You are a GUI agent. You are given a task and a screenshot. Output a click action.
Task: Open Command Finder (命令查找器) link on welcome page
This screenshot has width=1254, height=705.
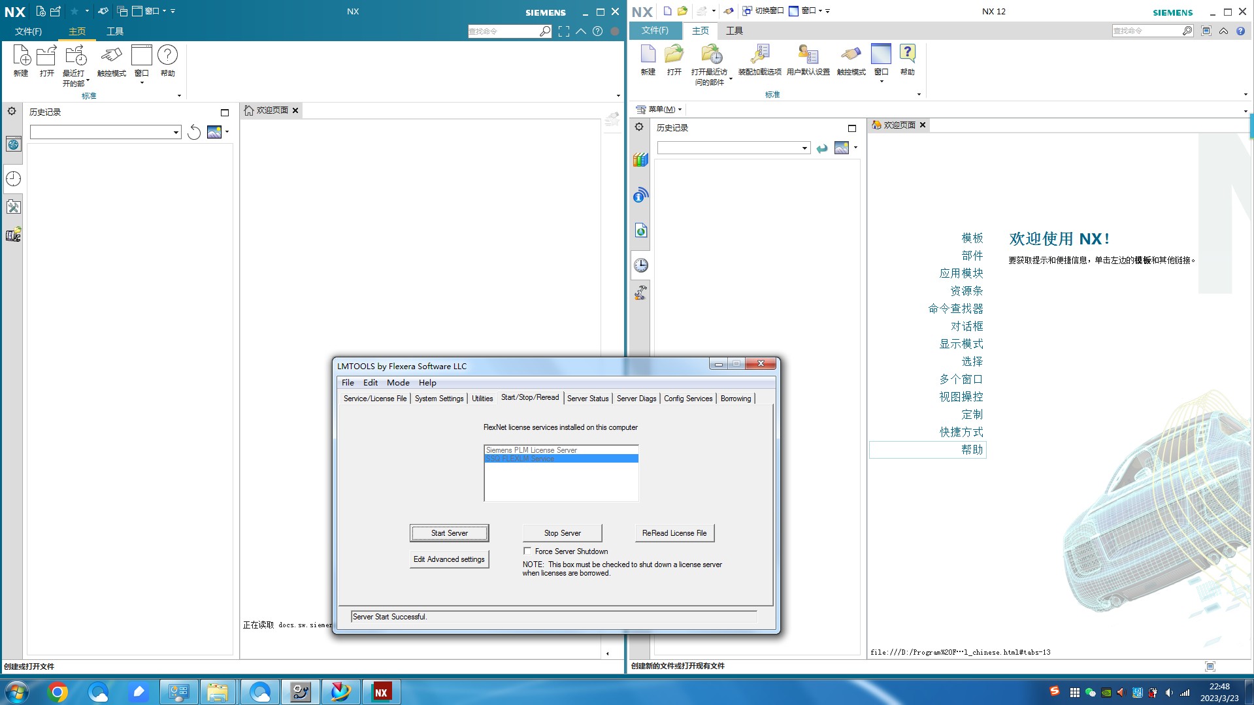coord(955,308)
